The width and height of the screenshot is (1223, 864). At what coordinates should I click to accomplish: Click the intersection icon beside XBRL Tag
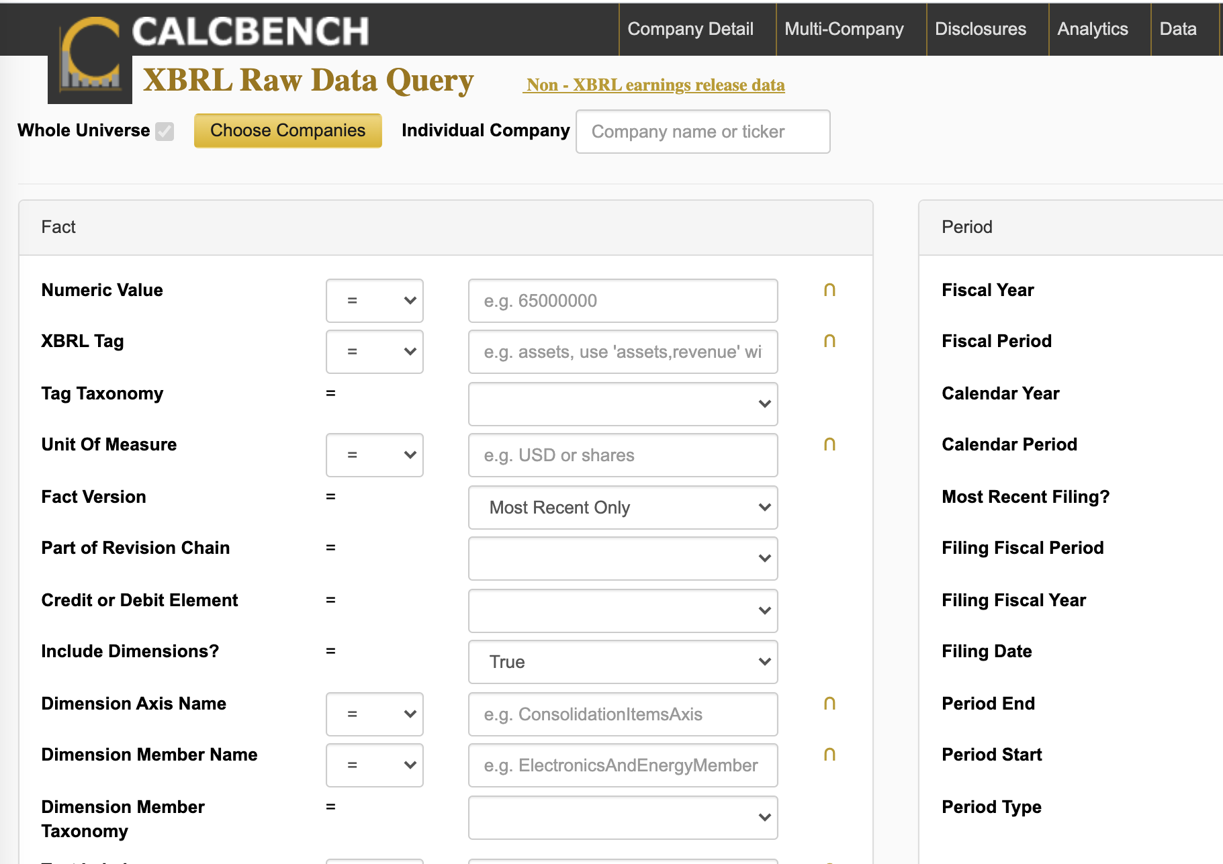[829, 341]
